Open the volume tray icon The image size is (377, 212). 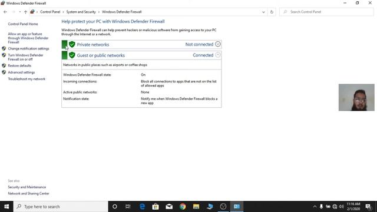pyautogui.click(x=342, y=207)
